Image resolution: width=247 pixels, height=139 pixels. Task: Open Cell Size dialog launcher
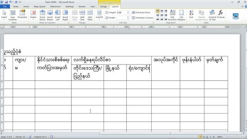point(153,23)
